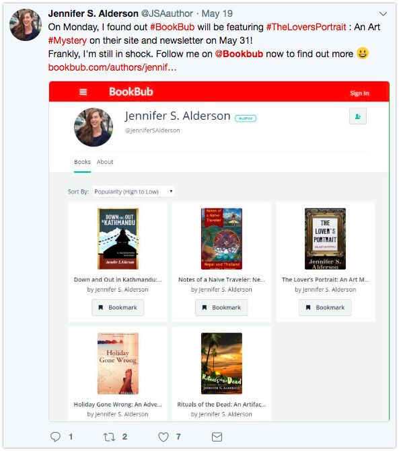Image resolution: width=399 pixels, height=451 pixels.
Task: Click the reply speech bubble icon
Action: [x=55, y=437]
